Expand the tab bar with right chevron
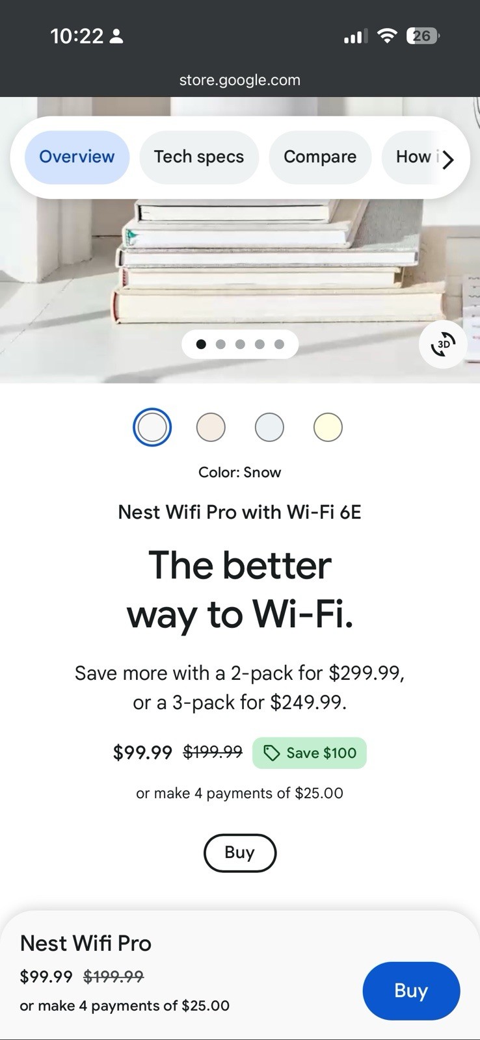 pyautogui.click(x=447, y=158)
